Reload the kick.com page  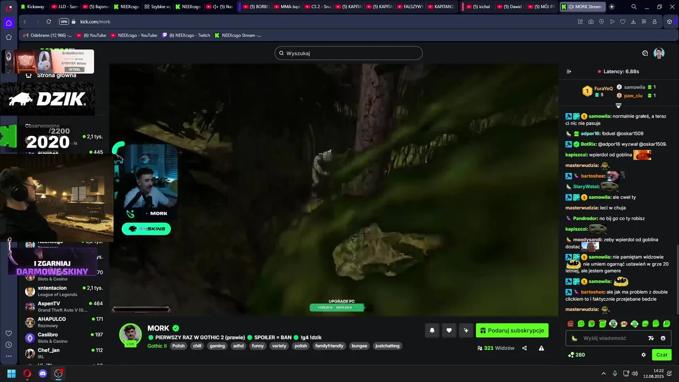click(49, 22)
